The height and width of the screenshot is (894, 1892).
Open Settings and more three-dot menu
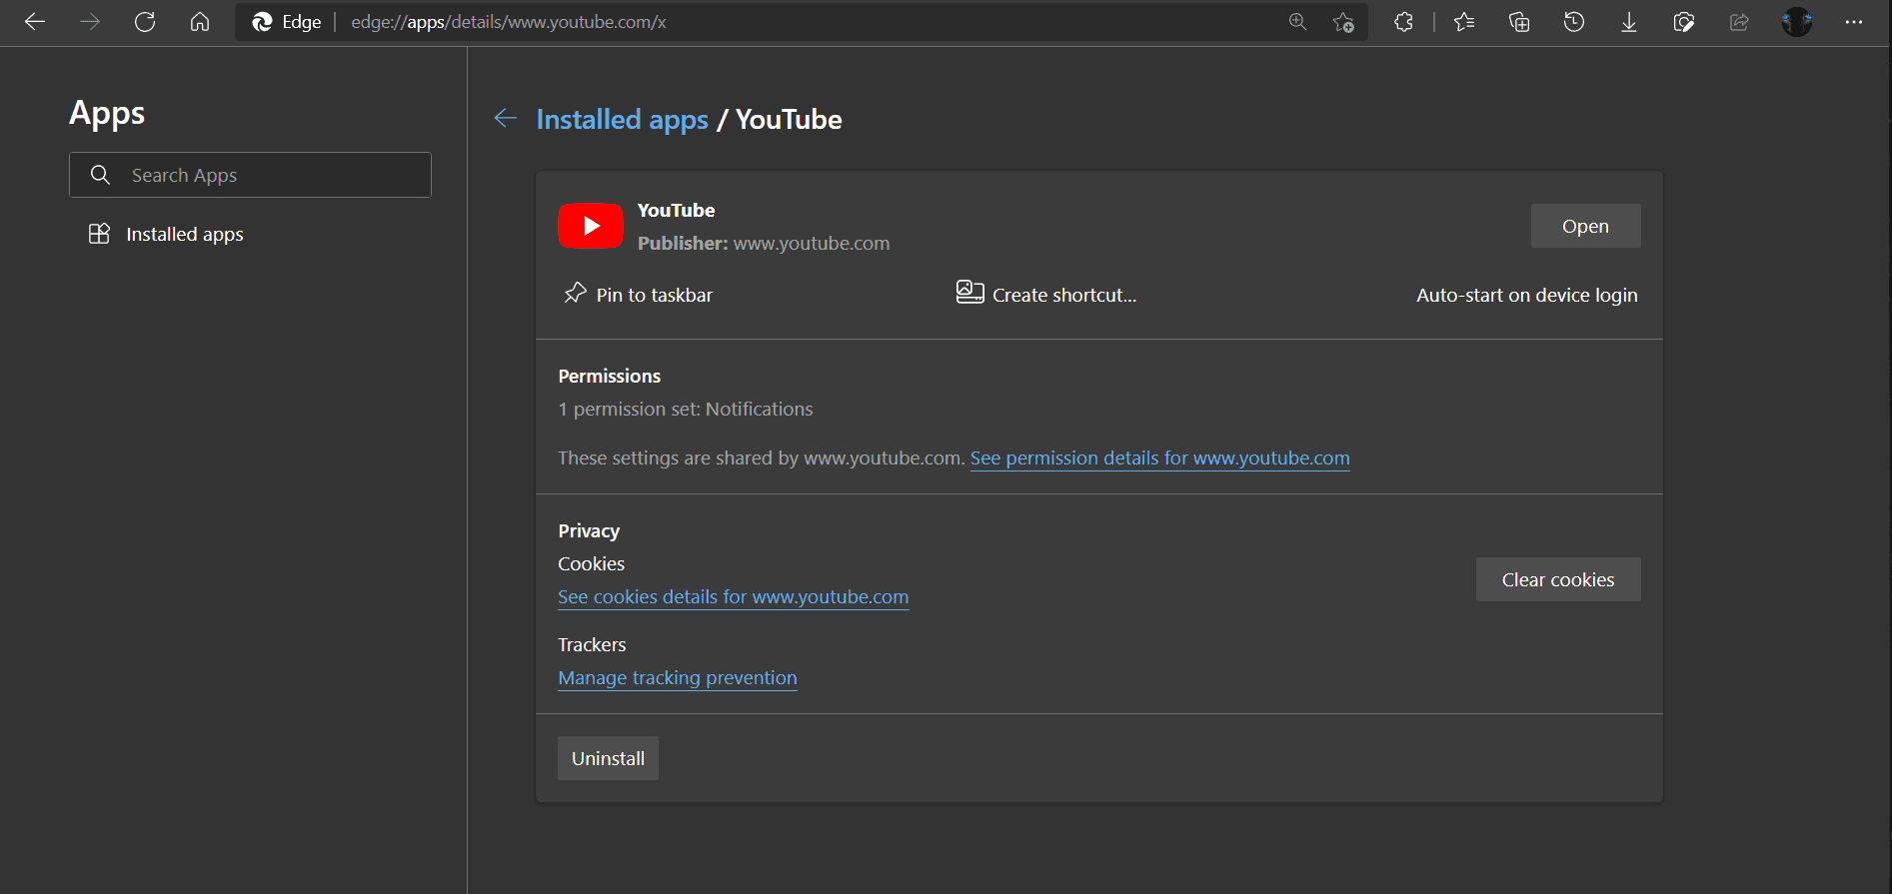click(1854, 22)
